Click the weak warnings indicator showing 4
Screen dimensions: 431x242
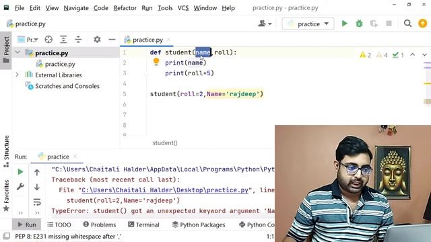(x=382, y=55)
